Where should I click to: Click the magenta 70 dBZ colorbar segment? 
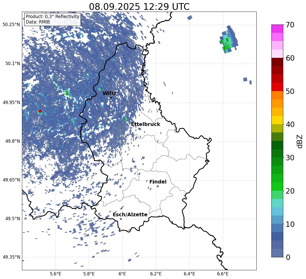tap(277, 29)
